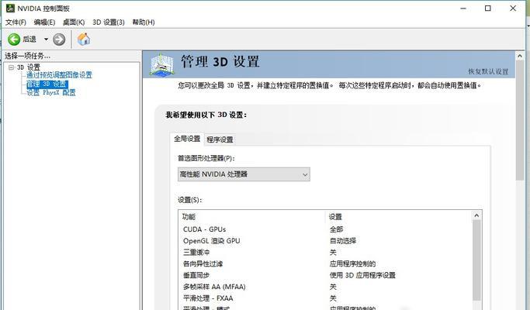Select the OpenGL 渲染 GPU row
The image size is (530, 310).
[x=325, y=241]
